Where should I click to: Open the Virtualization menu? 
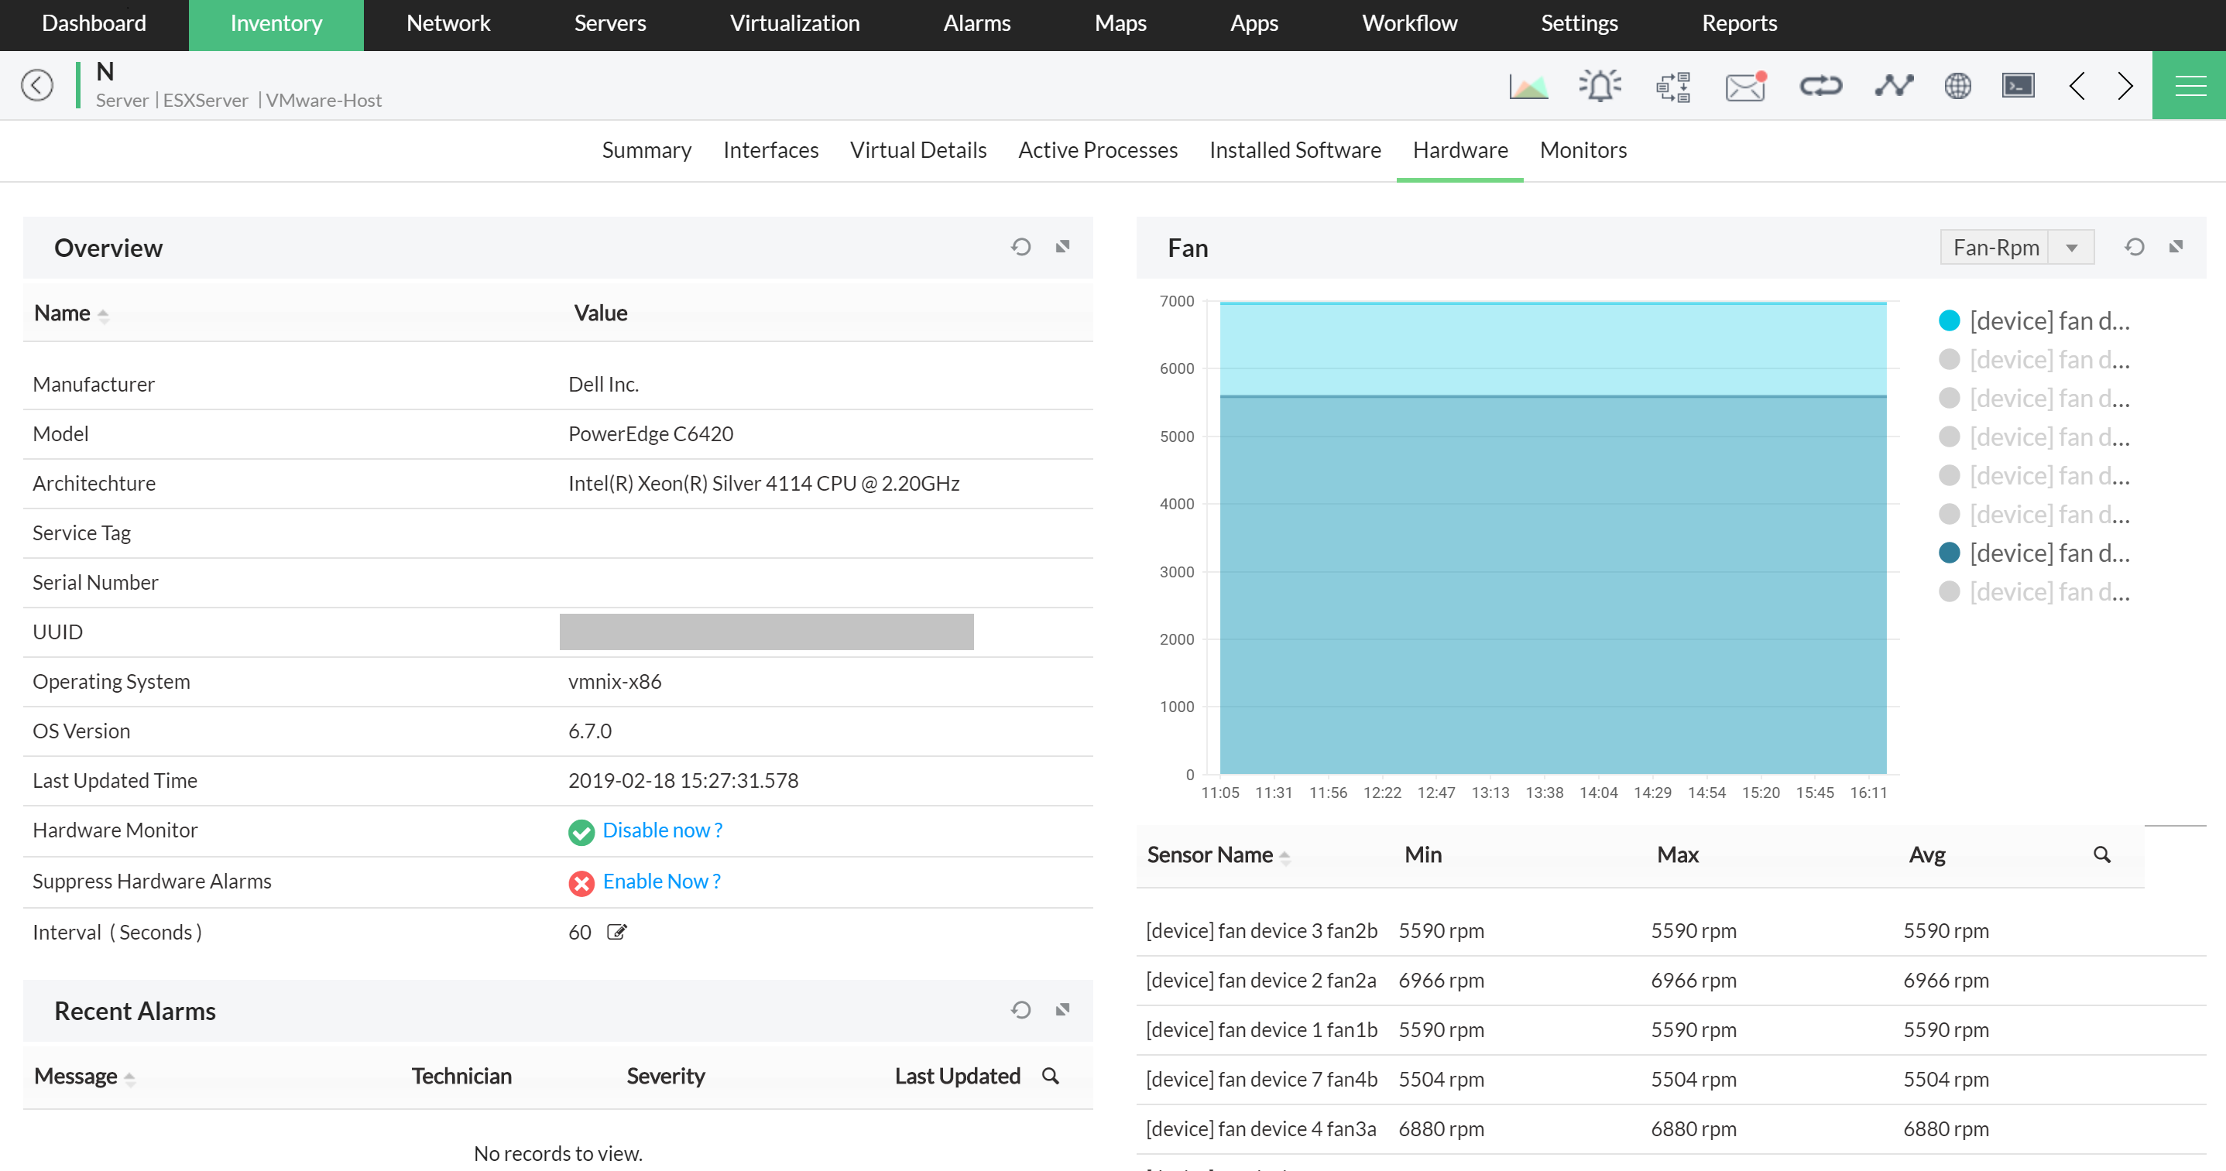point(794,23)
